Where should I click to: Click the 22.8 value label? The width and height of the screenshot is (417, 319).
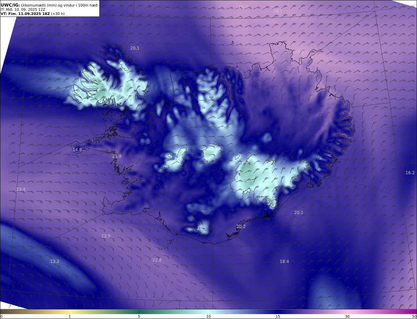[157, 260]
